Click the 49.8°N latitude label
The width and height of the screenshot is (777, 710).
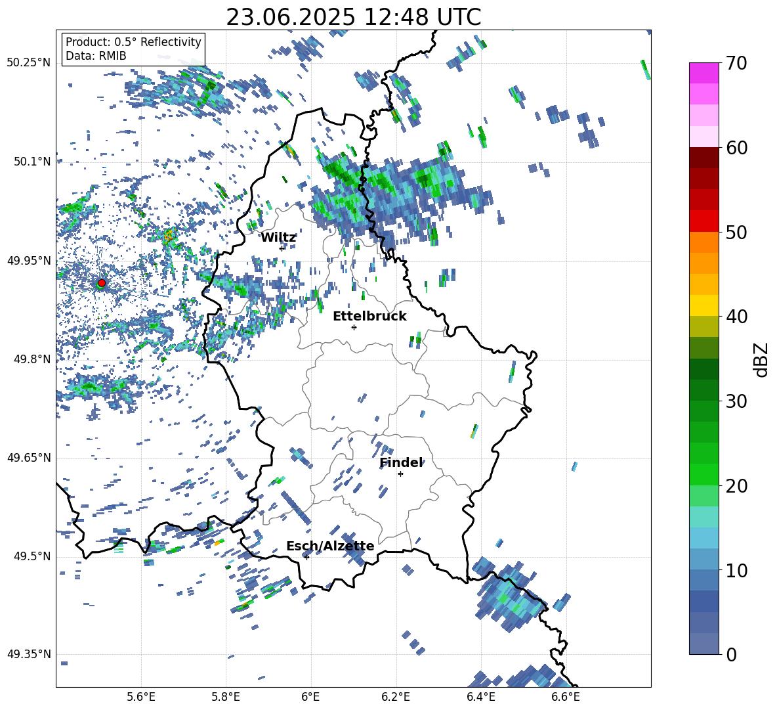point(32,359)
